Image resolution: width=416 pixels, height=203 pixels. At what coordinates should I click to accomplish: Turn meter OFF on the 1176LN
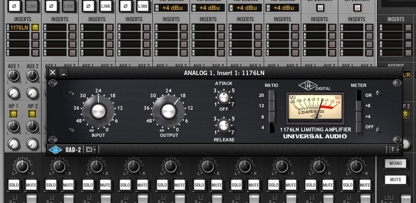[359, 127]
